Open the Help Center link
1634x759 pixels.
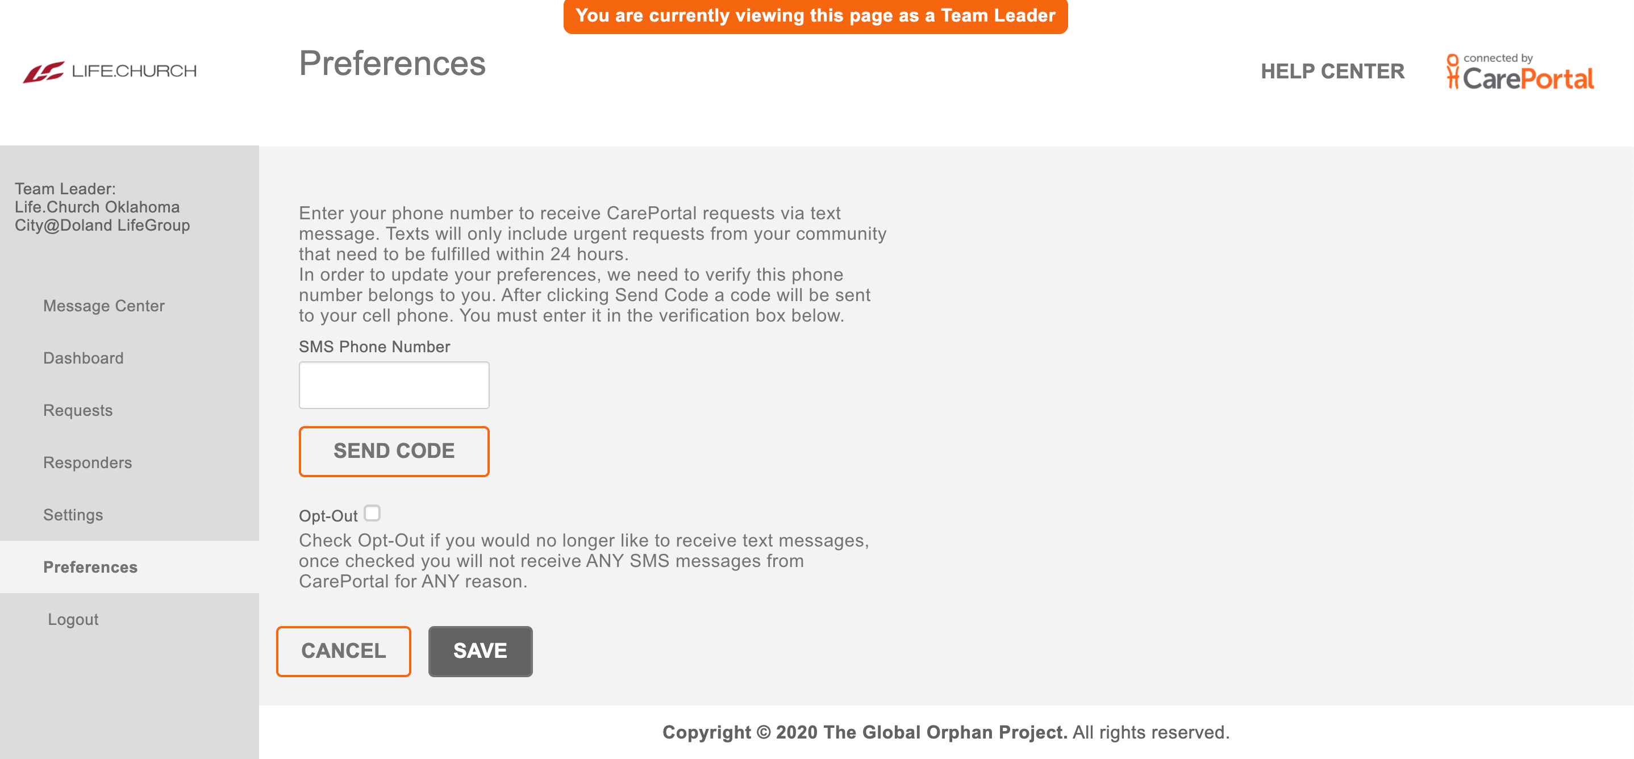click(1332, 71)
